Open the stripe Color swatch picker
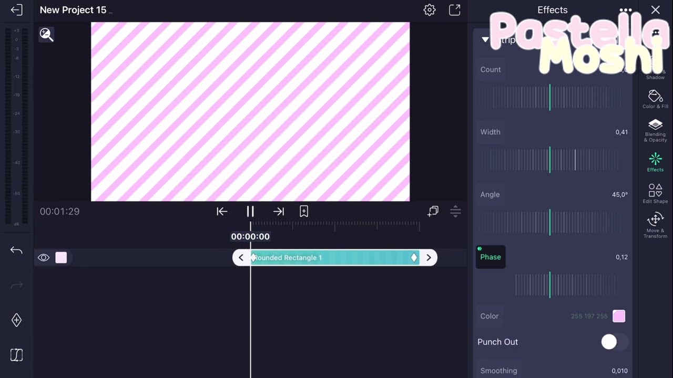This screenshot has height=378, width=673. 619,316
